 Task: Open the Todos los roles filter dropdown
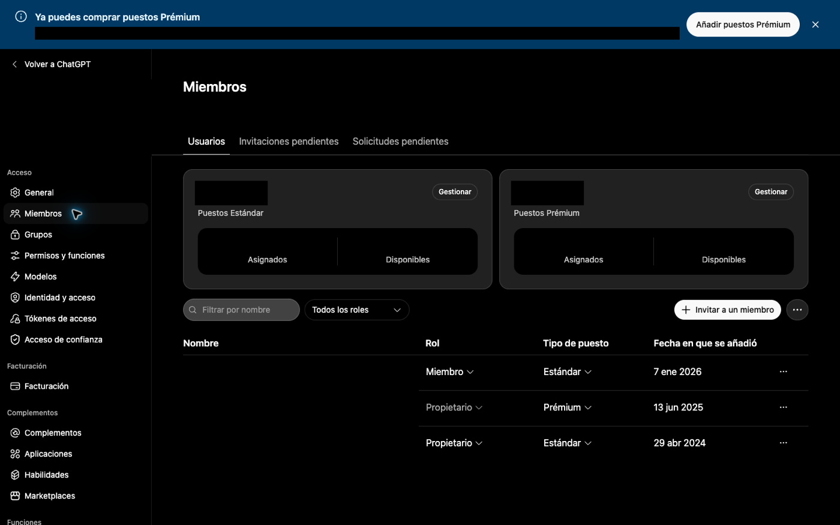[357, 310]
